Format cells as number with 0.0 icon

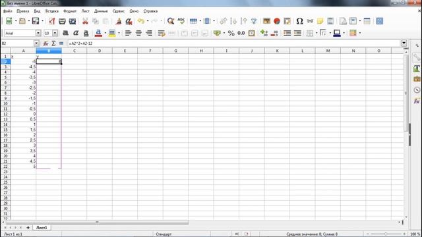pos(241,33)
